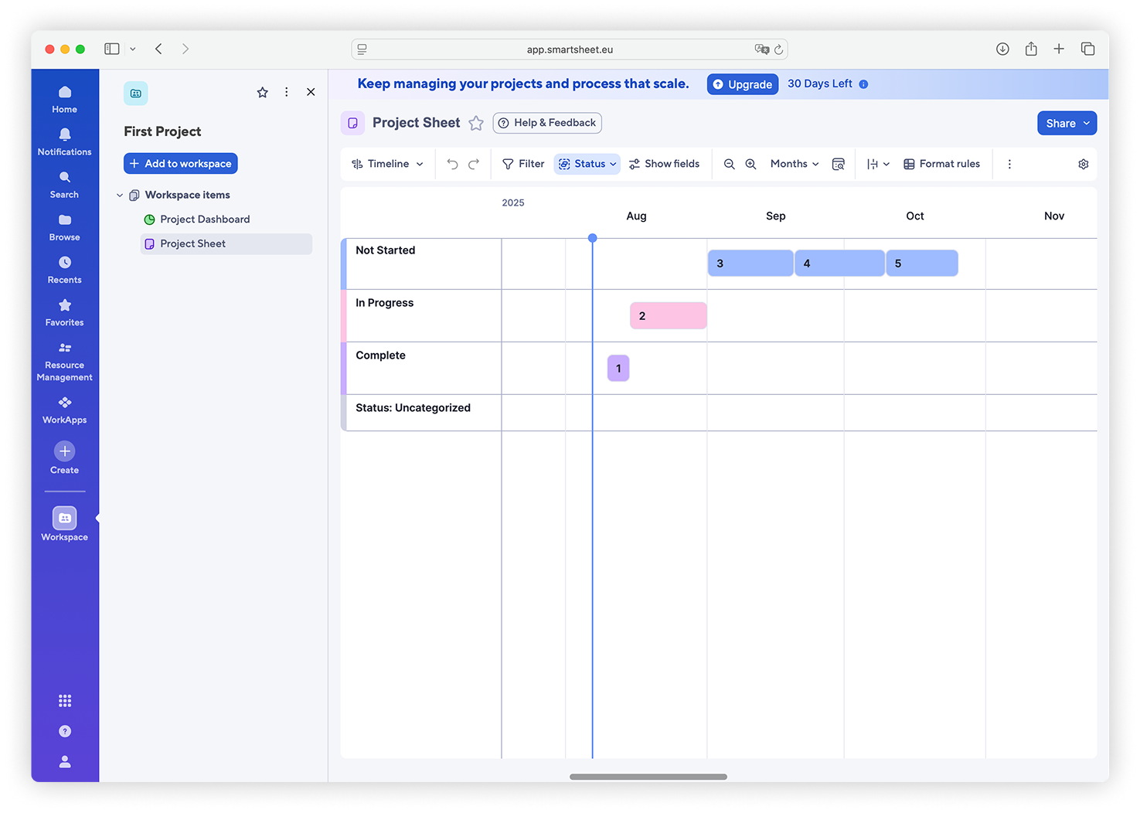The width and height of the screenshot is (1140, 813).
Task: Open the Timeline view dropdown
Action: [386, 164]
